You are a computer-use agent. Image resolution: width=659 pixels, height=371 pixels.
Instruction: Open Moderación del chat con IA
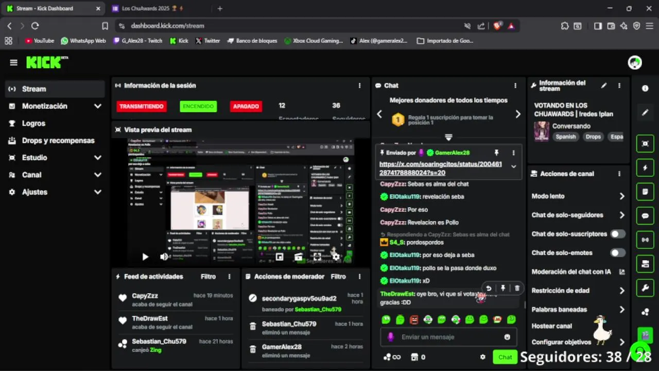click(x=578, y=272)
